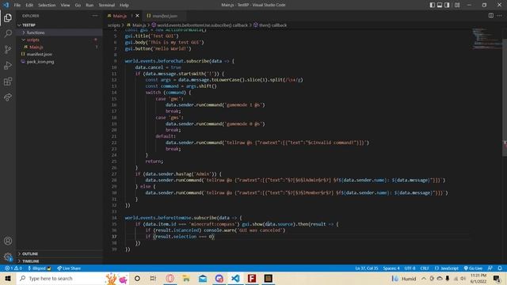Click the errors and warnings status indicator
The height and width of the screenshot is (285, 507).
13,268
